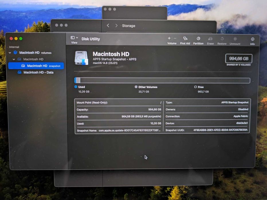The image size is (267, 200).
Task: Select Macintosh HD - Data volume
Action: (36, 72)
